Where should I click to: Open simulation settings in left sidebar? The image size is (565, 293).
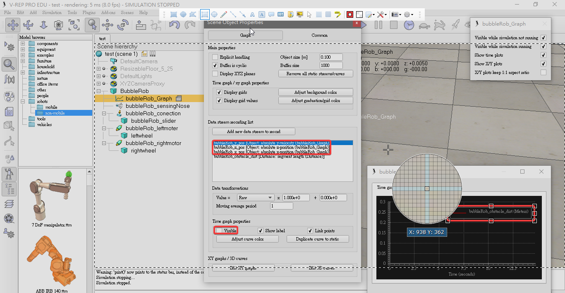coord(9,46)
